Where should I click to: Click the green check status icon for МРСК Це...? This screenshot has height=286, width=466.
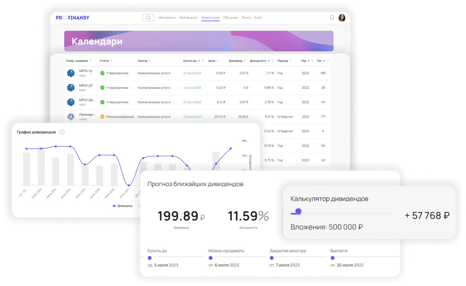click(x=102, y=102)
